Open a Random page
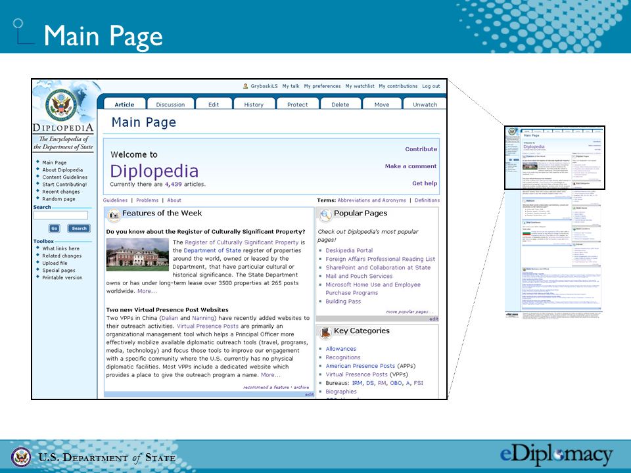Image resolution: width=631 pixels, height=473 pixels. click(58, 198)
